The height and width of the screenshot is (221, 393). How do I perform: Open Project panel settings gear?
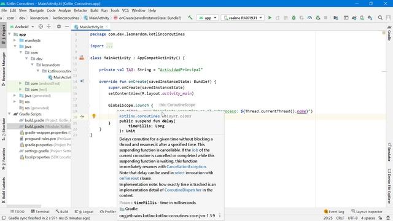pyautogui.click(x=59, y=26)
